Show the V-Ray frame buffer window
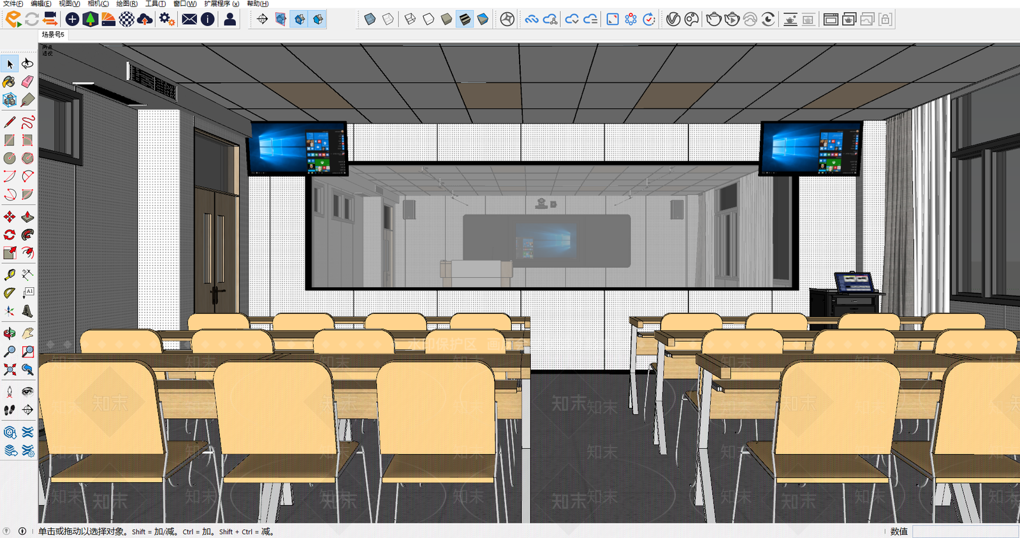The image size is (1020, 538). [831, 19]
